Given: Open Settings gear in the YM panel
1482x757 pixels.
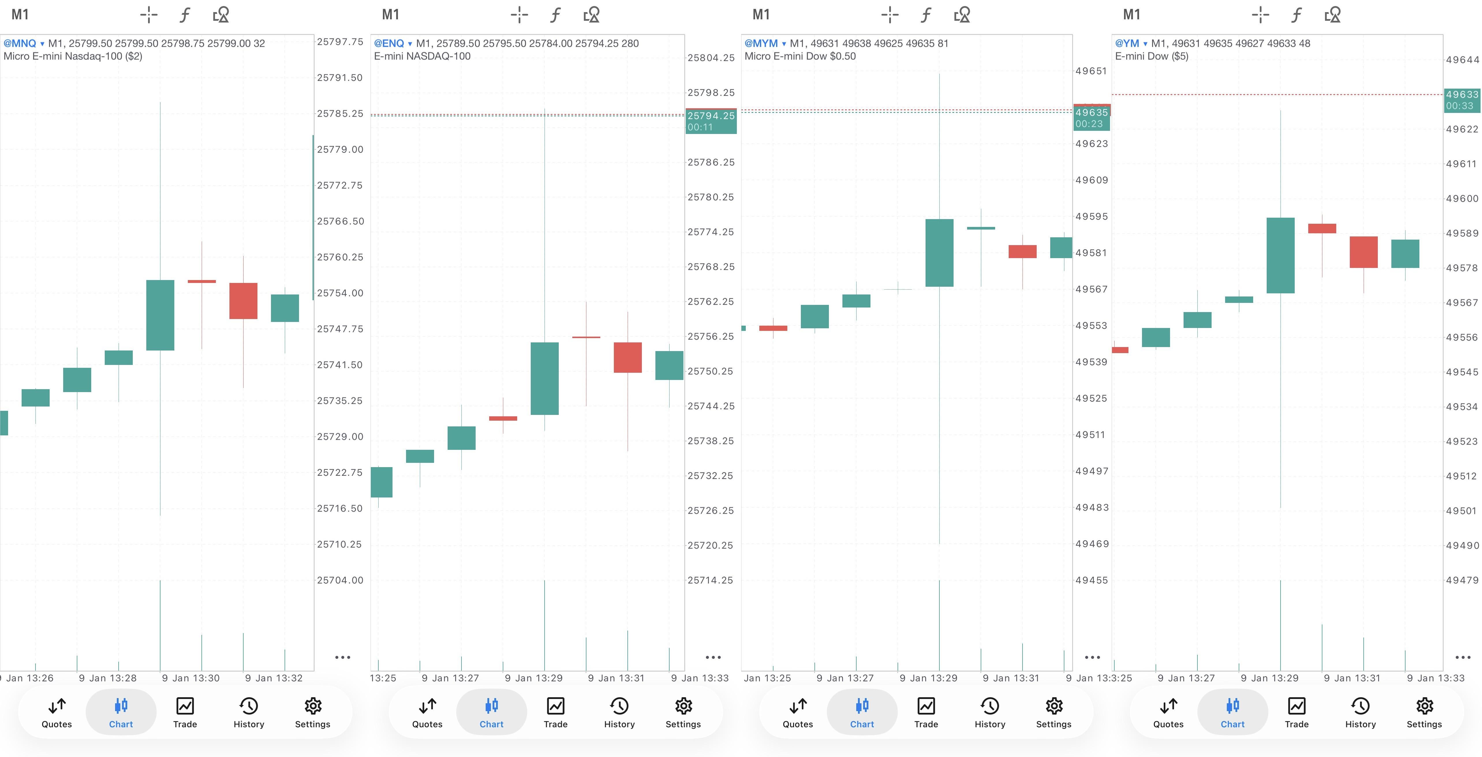Looking at the screenshot, I should click(1424, 713).
